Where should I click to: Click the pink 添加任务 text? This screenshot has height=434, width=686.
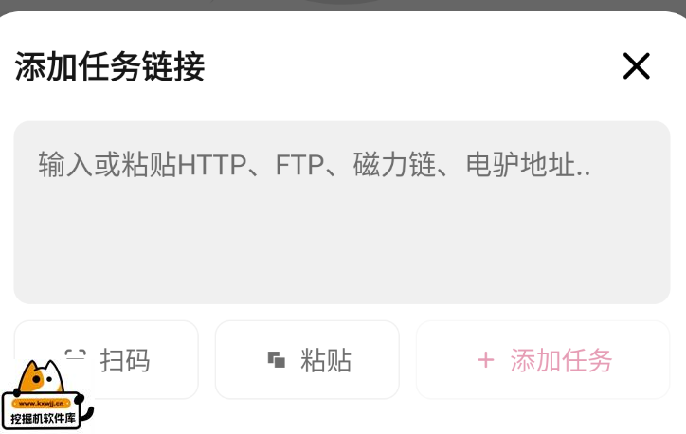[561, 360]
